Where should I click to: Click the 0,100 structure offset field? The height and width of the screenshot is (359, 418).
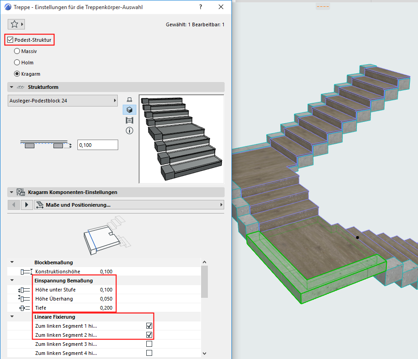tap(97, 145)
